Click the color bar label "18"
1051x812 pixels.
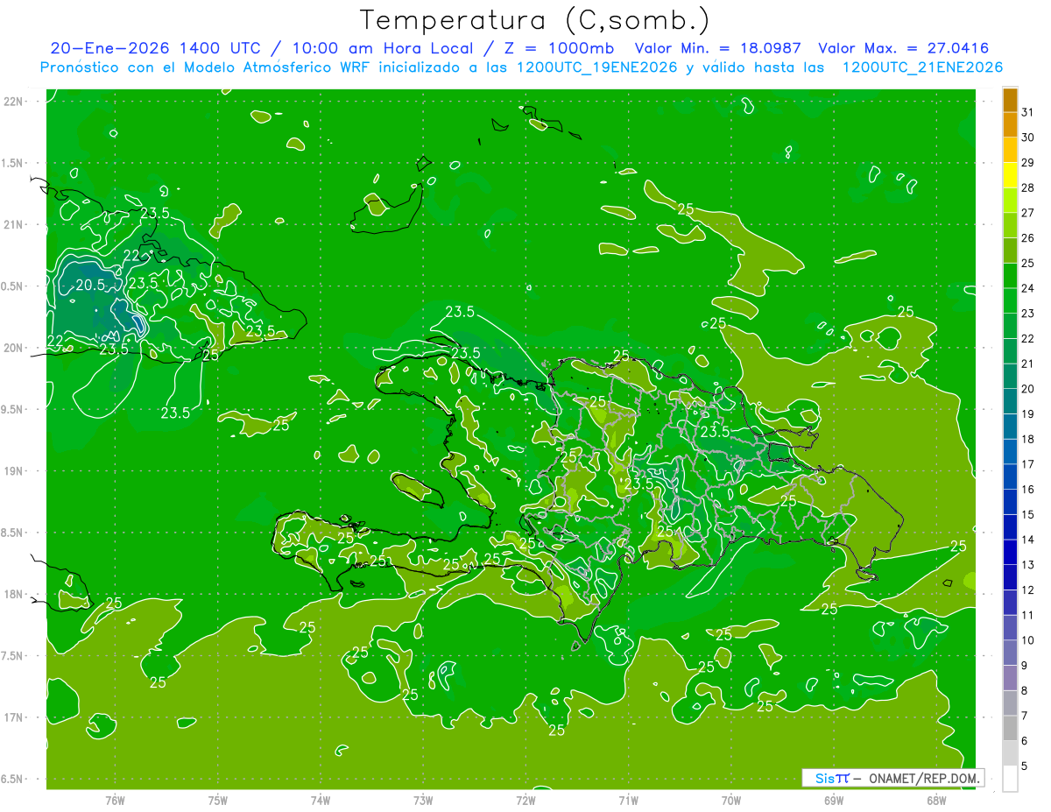click(1028, 439)
